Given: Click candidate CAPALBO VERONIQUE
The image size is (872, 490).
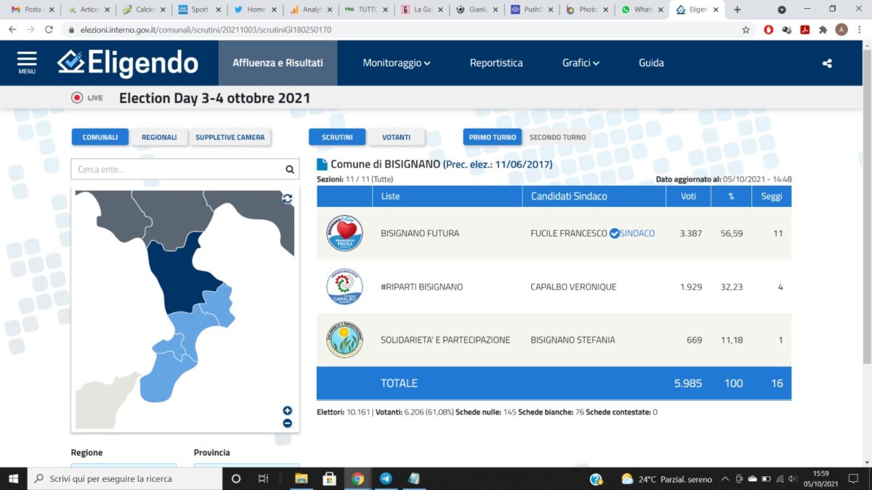Looking at the screenshot, I should click(573, 287).
